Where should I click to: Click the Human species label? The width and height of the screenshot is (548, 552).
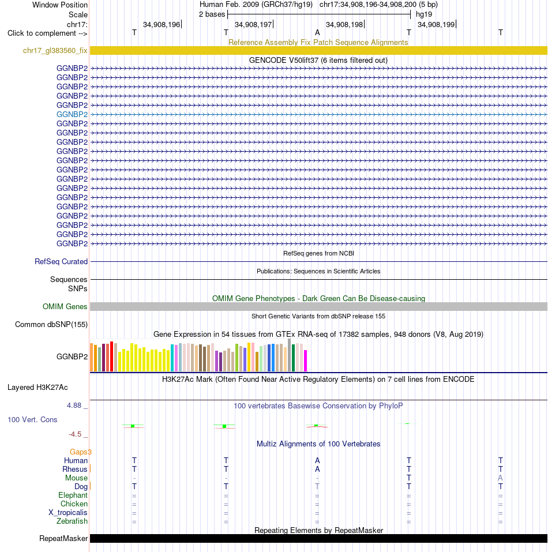(76, 460)
